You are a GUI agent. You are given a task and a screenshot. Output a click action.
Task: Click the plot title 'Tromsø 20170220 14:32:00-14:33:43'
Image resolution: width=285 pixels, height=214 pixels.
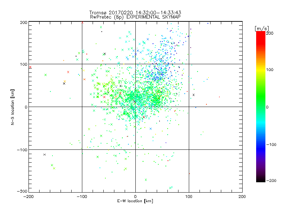click(135, 12)
